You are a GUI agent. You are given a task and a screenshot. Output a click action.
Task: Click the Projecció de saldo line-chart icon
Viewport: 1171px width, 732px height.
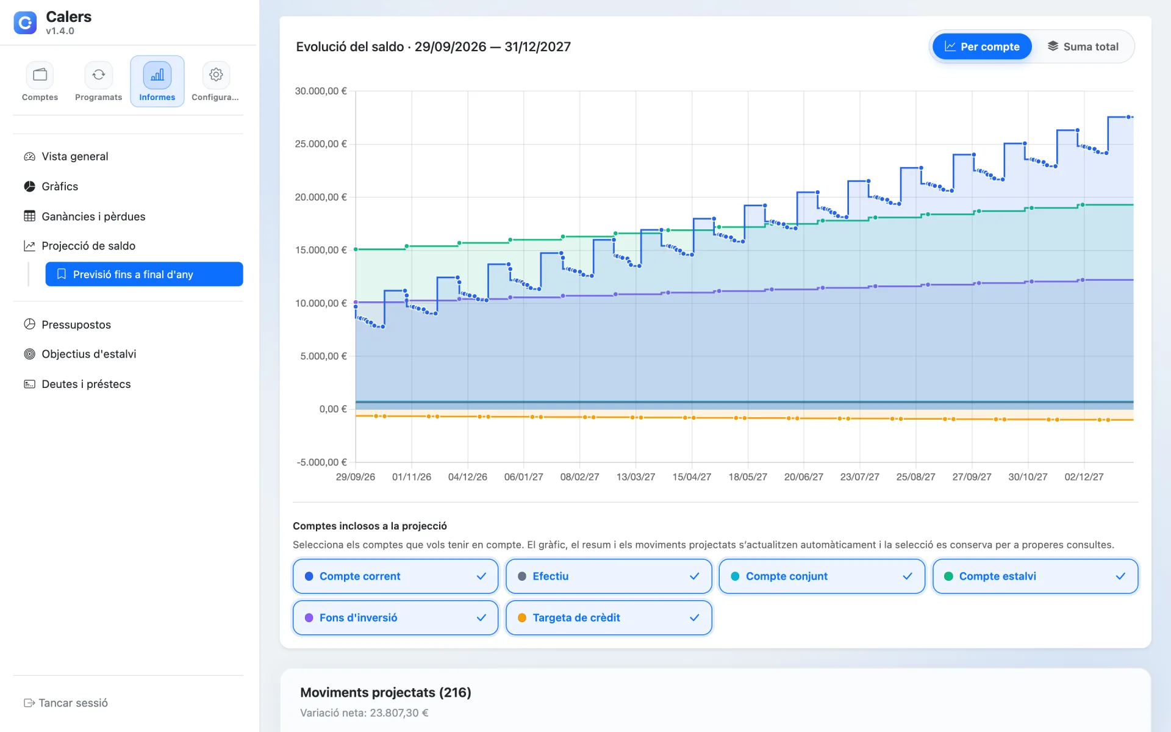[29, 246]
